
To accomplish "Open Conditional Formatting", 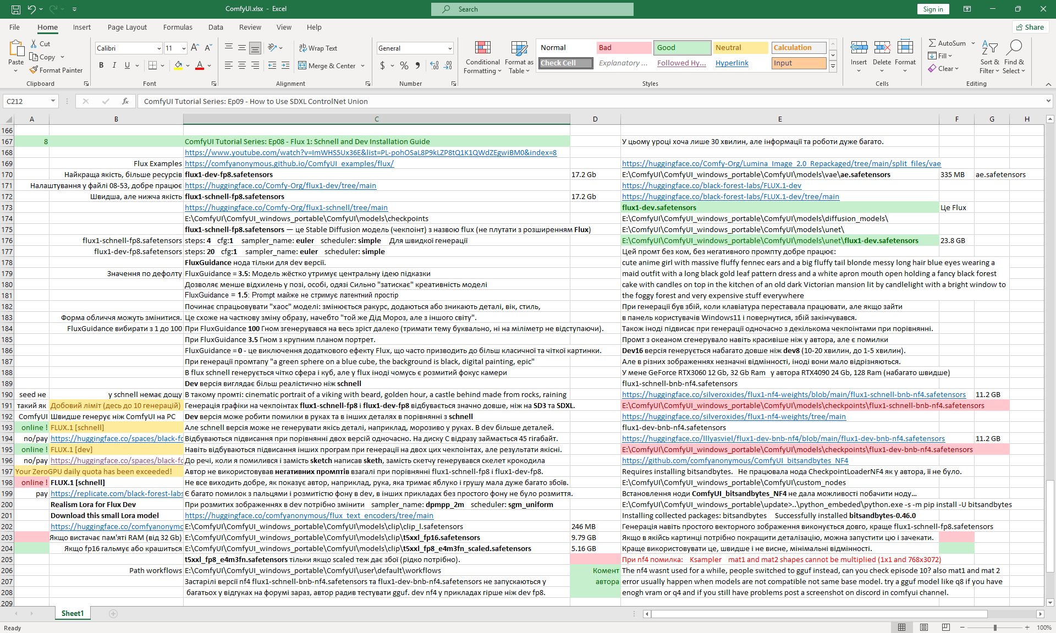I will [482, 57].
